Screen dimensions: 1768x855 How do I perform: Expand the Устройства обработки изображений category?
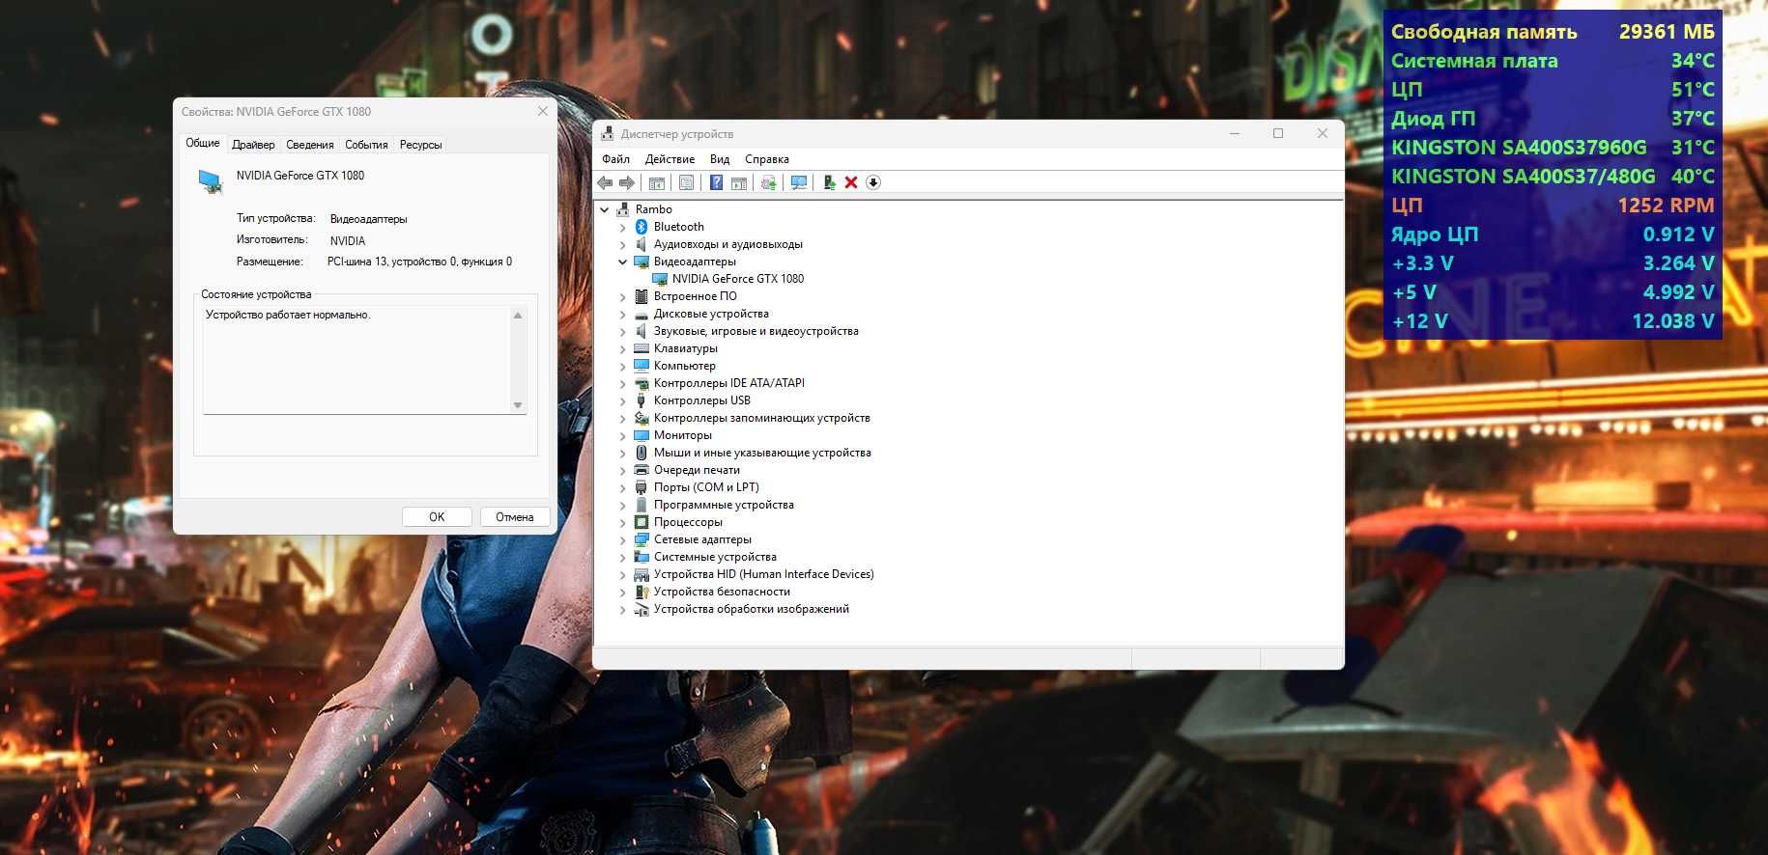pos(623,609)
